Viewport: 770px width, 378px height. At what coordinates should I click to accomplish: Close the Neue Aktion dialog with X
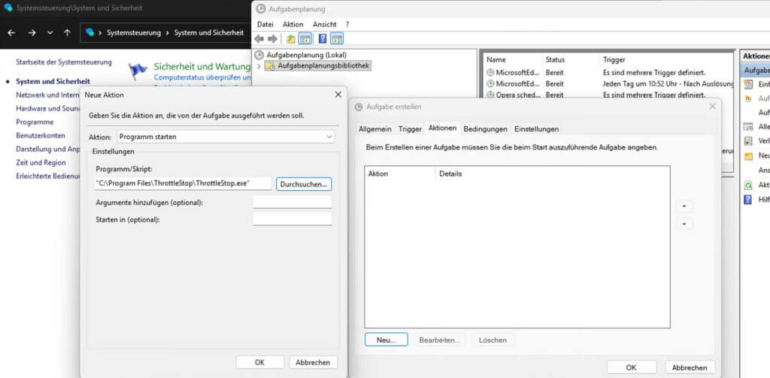pyautogui.click(x=338, y=94)
